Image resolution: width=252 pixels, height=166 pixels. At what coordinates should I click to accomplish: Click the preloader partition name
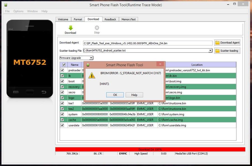74,70
